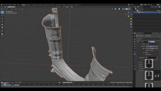Open the Modifier properties wrench tab
The image size is (161, 91).
(134, 54)
